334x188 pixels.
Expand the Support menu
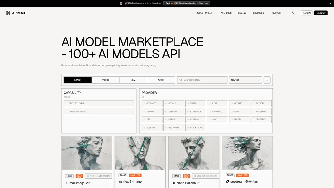coord(278,13)
